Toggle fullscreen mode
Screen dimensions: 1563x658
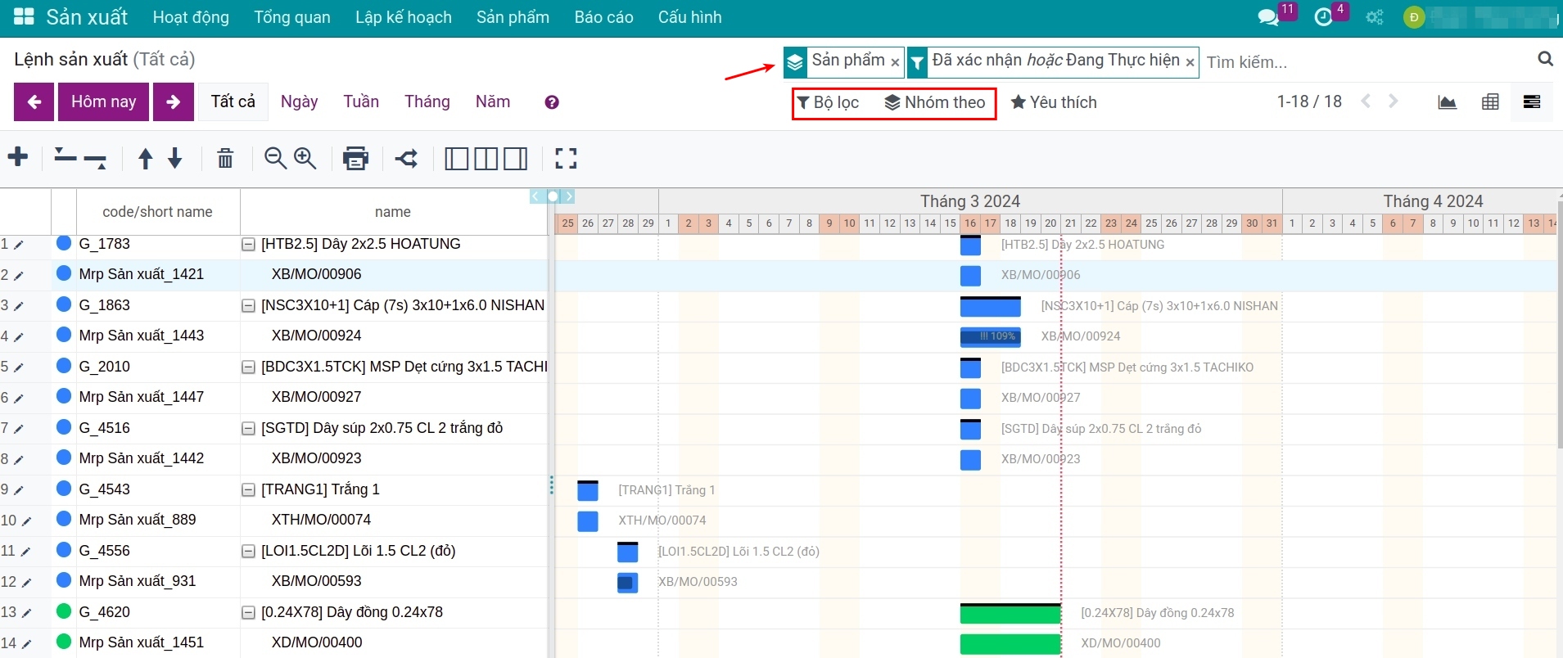click(x=566, y=158)
